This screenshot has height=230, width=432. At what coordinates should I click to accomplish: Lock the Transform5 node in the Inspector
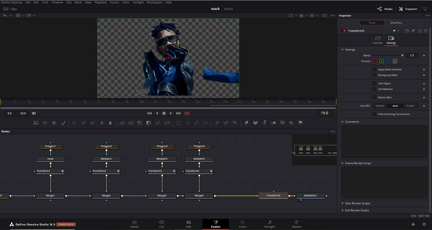click(419, 31)
